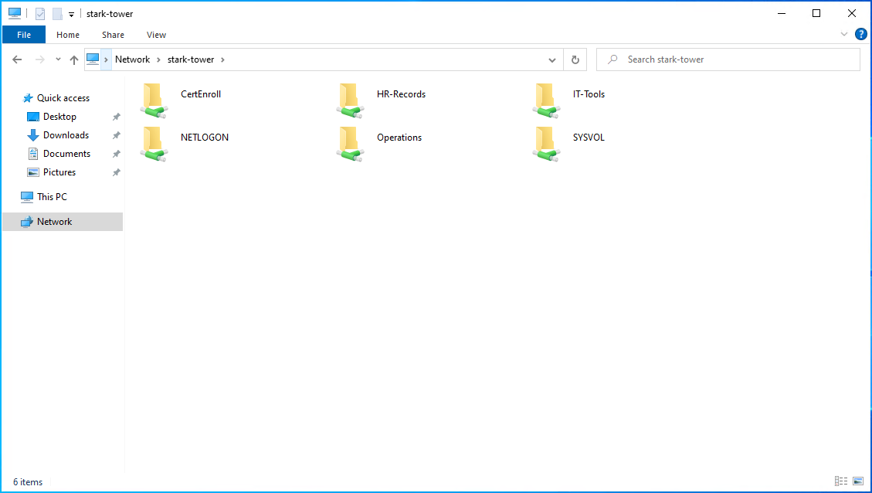Go back with the Back arrow
Viewport: 872px width, 493px height.
tap(17, 59)
